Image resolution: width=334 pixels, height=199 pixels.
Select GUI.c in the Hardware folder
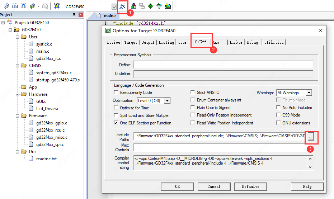pyautogui.click(x=41, y=101)
